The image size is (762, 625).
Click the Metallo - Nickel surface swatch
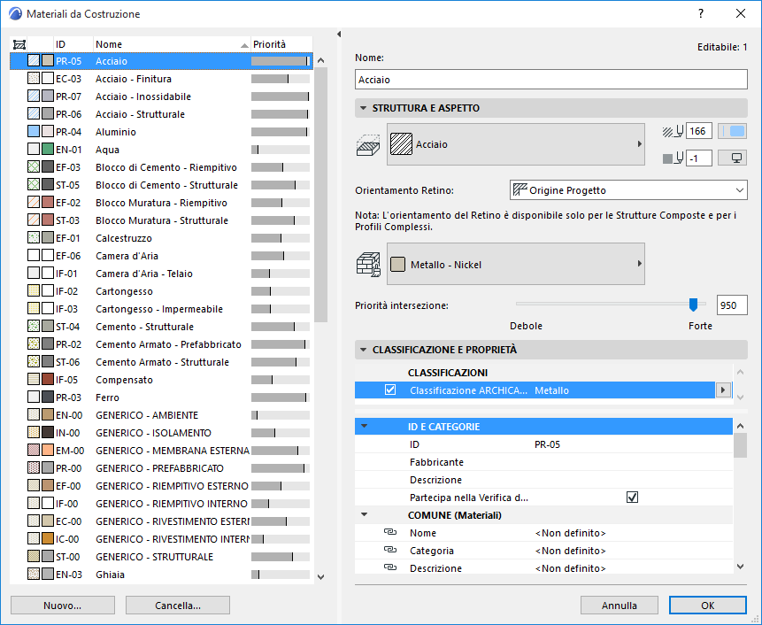click(x=398, y=265)
